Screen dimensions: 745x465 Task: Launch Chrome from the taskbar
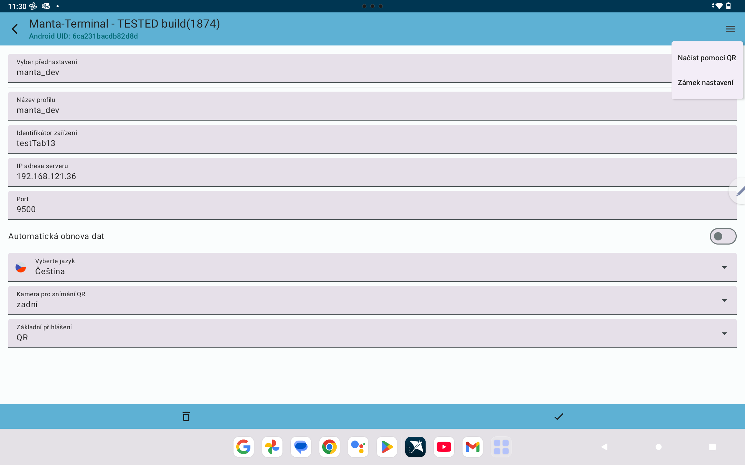click(329, 447)
